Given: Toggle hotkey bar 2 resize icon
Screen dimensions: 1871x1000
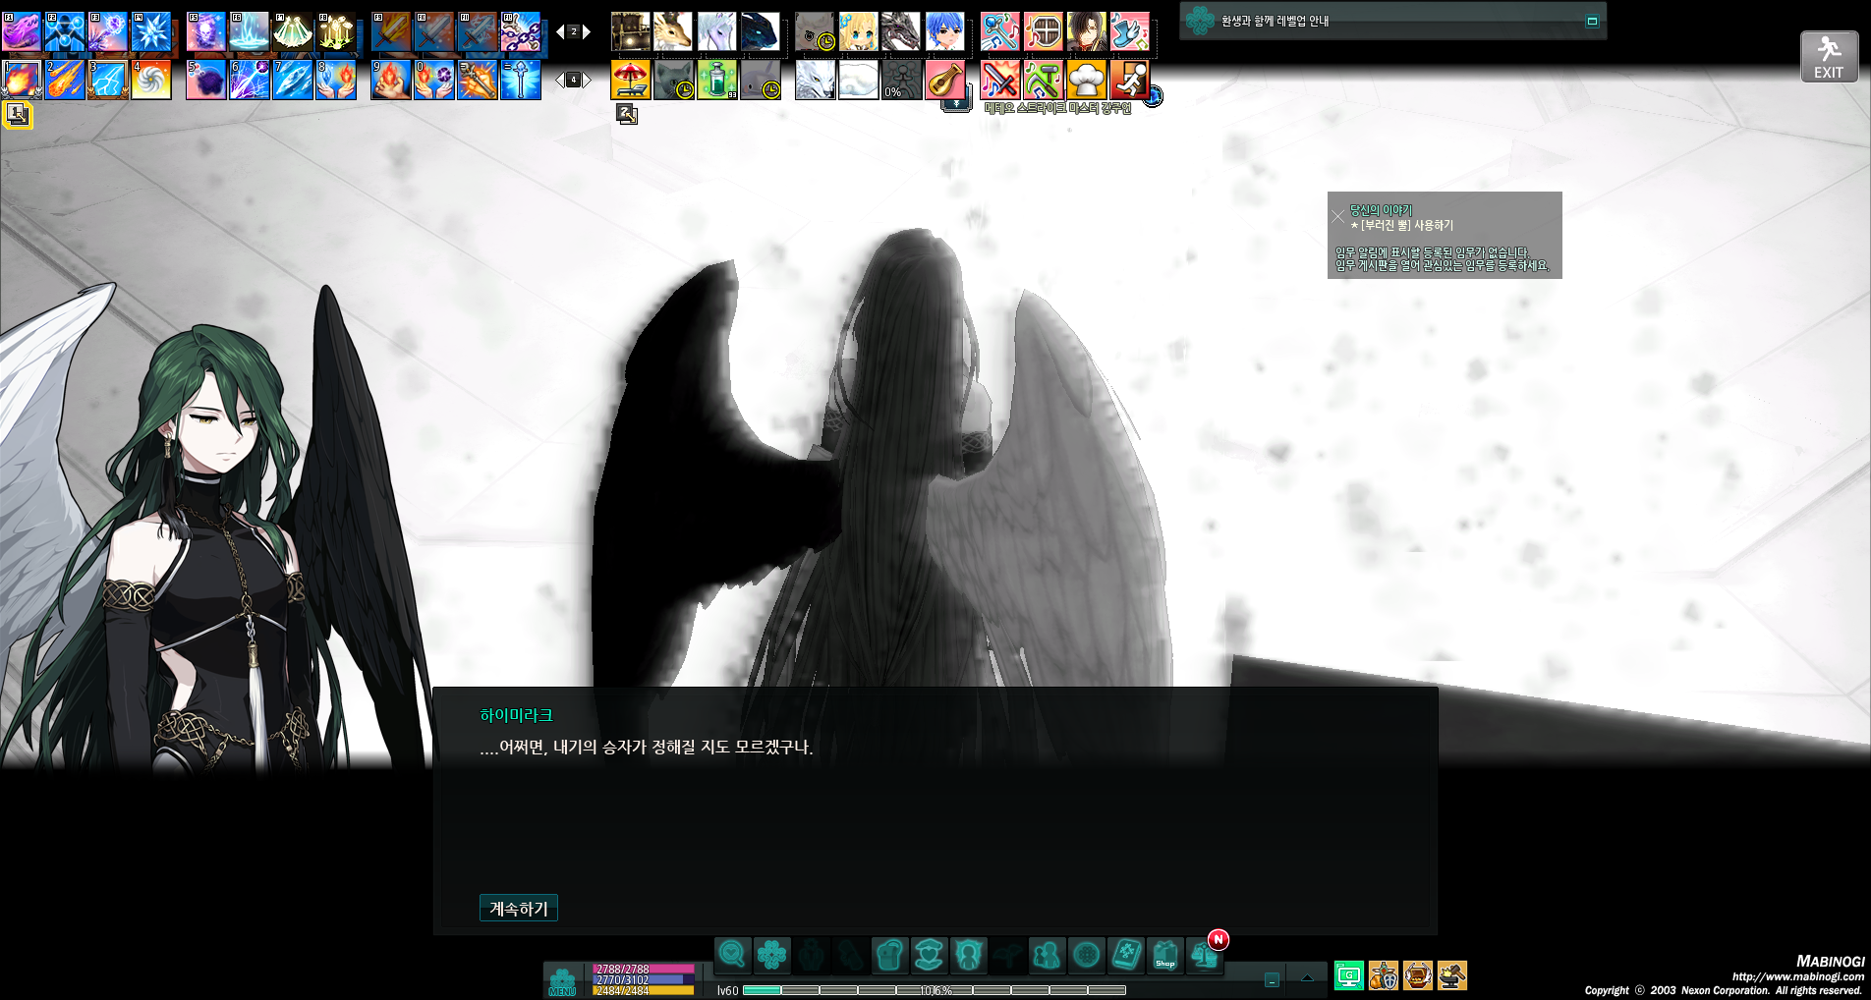Looking at the screenshot, I should point(627,115).
